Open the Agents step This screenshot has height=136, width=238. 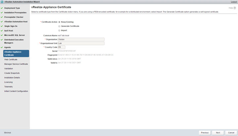pos(7,47)
